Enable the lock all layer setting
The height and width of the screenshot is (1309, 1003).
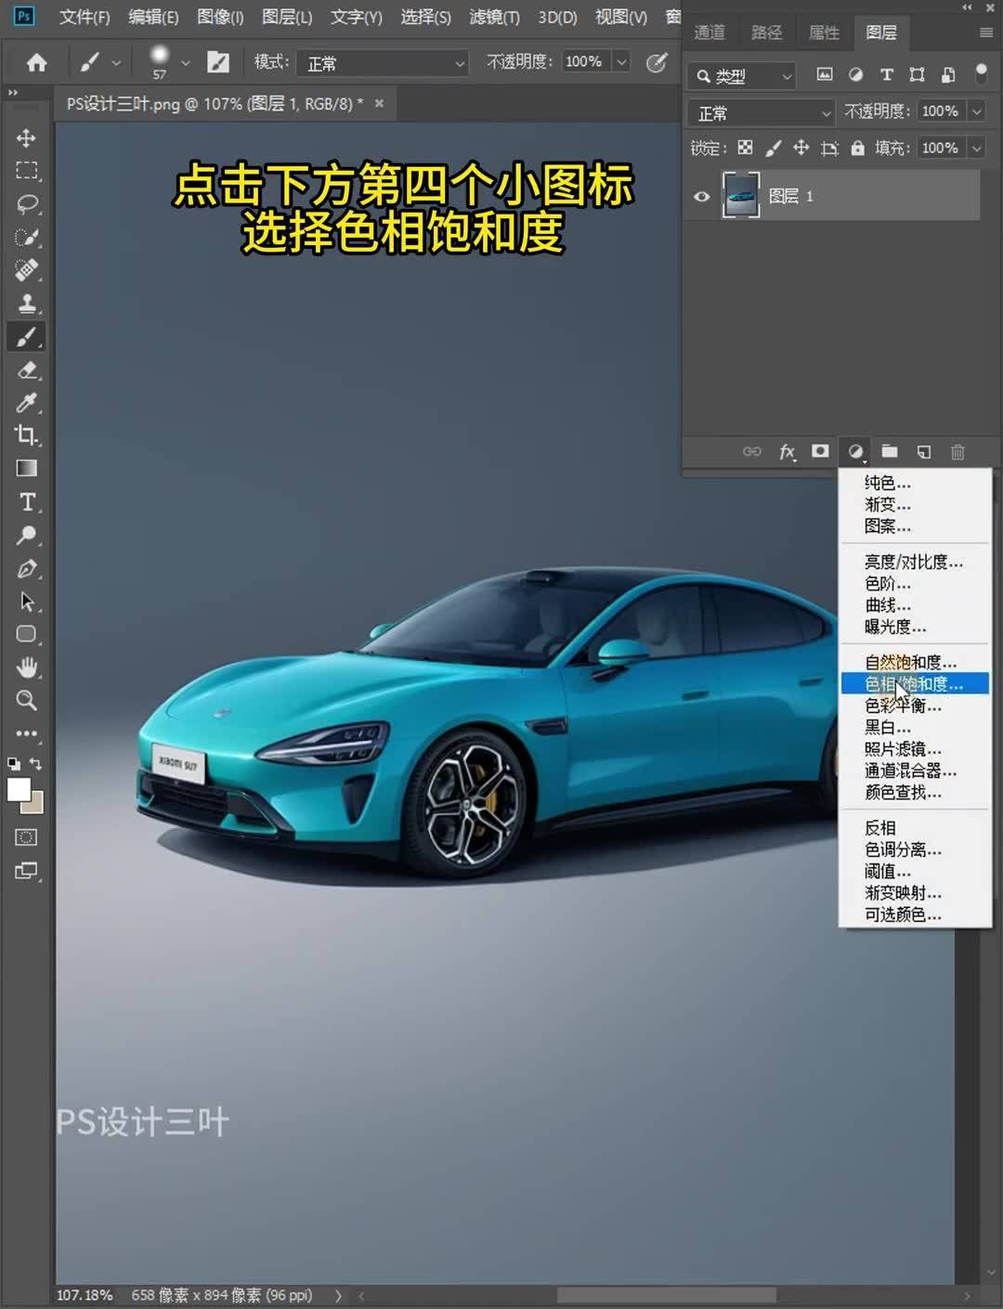tap(857, 147)
